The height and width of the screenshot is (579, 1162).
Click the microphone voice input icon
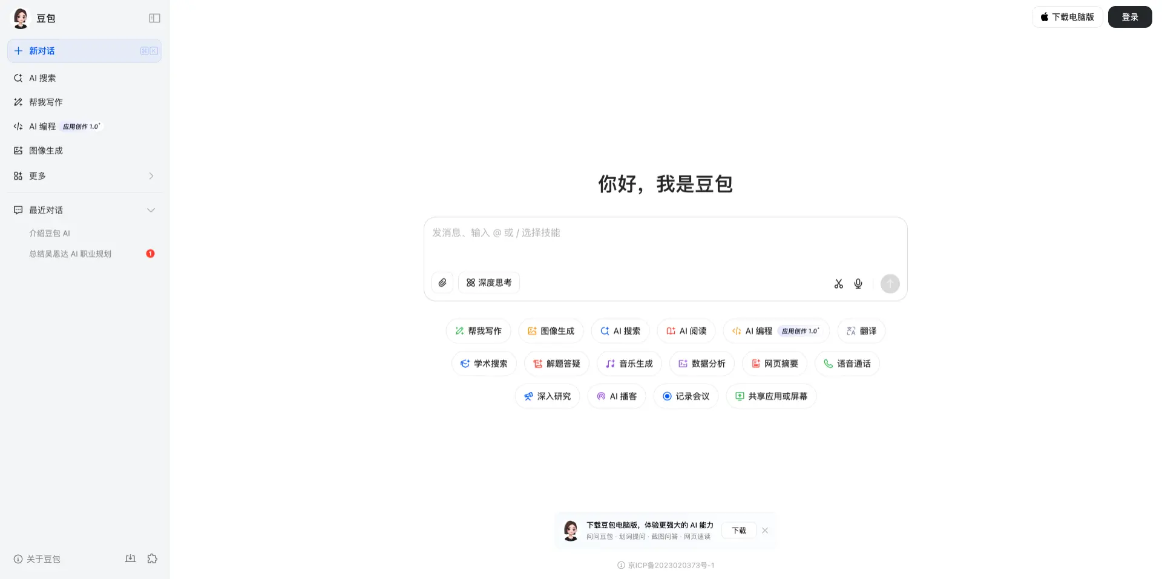(x=858, y=284)
